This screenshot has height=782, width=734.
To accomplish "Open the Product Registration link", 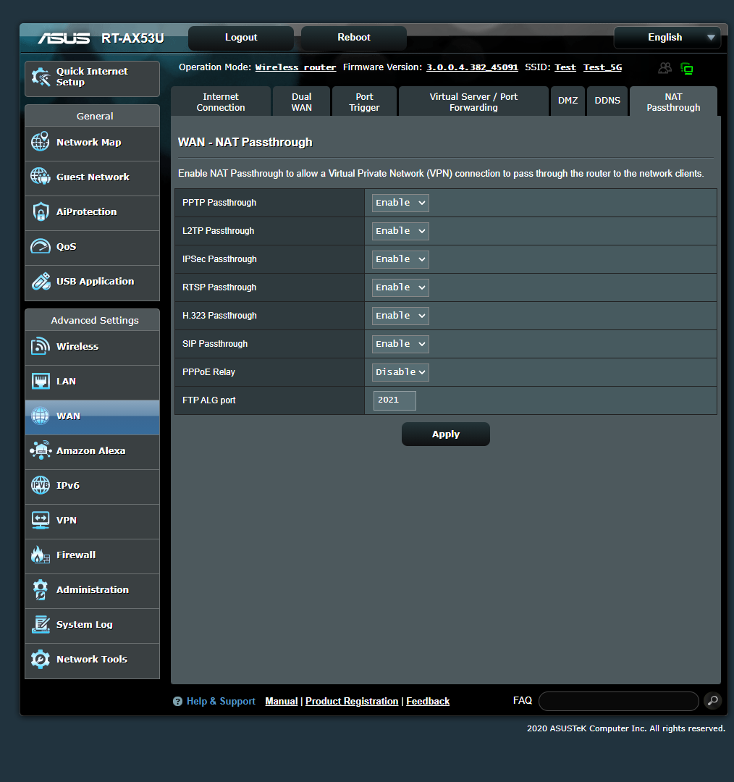I will [352, 701].
